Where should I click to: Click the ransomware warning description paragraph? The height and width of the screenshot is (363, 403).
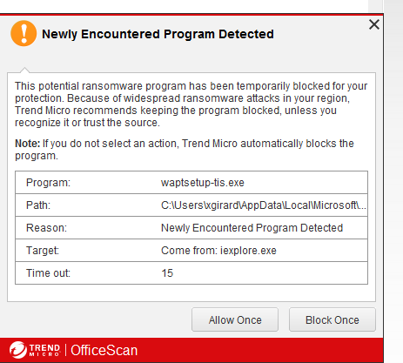click(191, 104)
